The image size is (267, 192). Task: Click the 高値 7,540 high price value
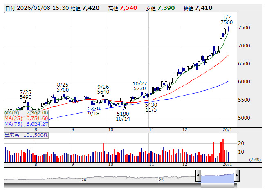coord(123,8)
